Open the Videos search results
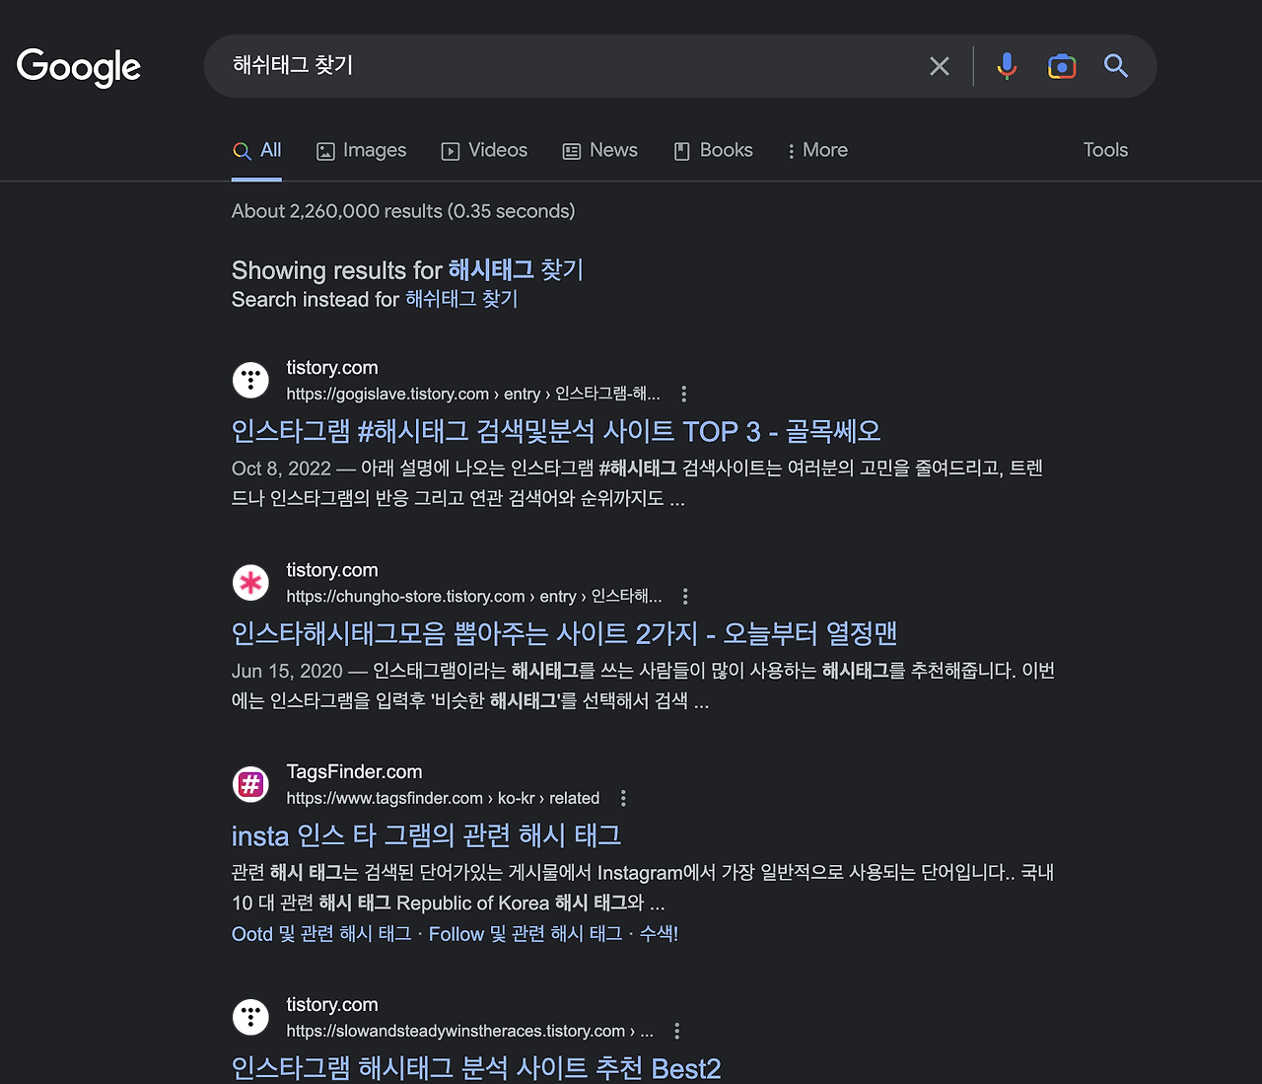This screenshot has height=1084, width=1262. 483,150
